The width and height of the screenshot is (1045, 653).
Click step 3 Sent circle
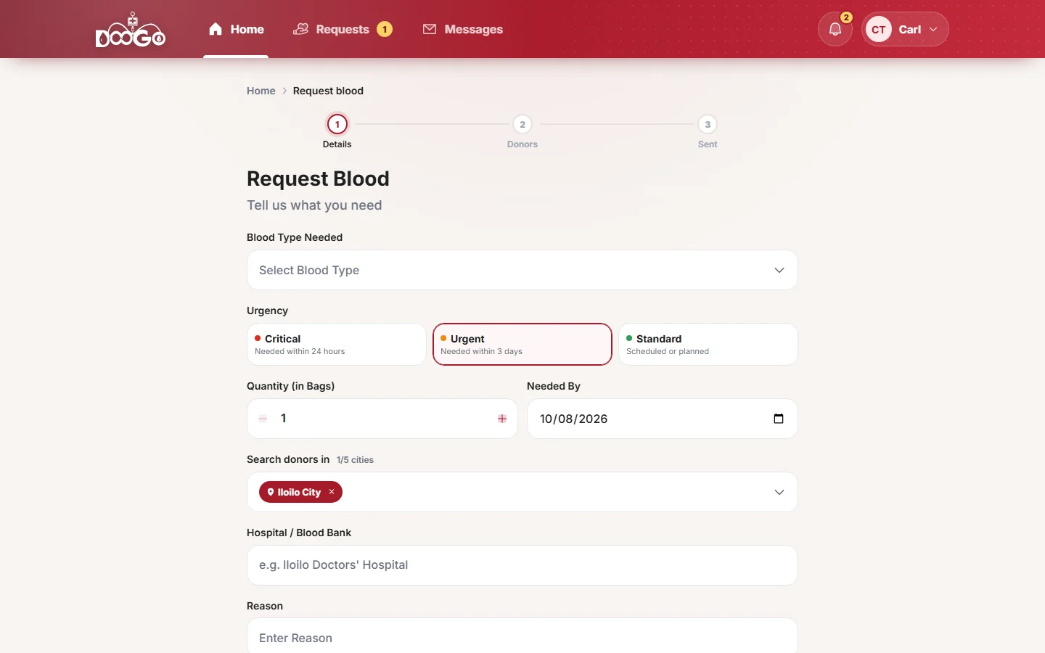tap(708, 124)
